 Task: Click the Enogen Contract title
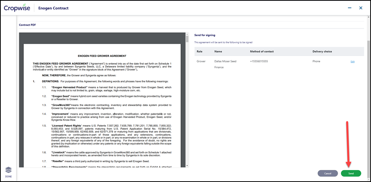pyautogui.click(x=53, y=8)
